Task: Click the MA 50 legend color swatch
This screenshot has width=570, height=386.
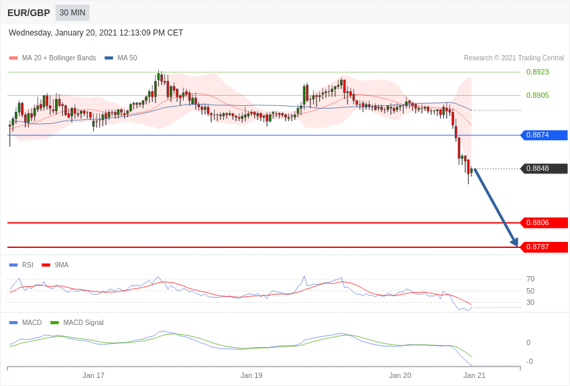Action: pos(109,58)
